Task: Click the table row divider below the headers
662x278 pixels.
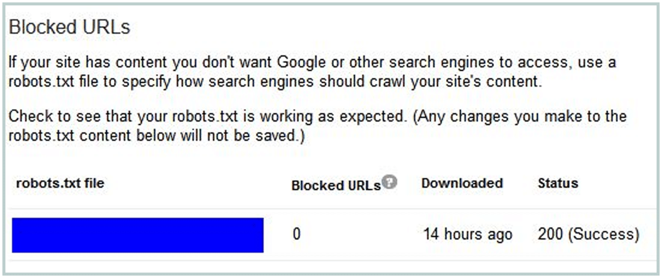Action: 333,208
